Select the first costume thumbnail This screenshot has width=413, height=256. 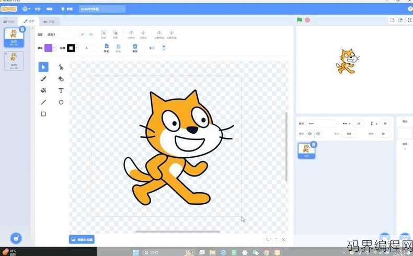14,38
